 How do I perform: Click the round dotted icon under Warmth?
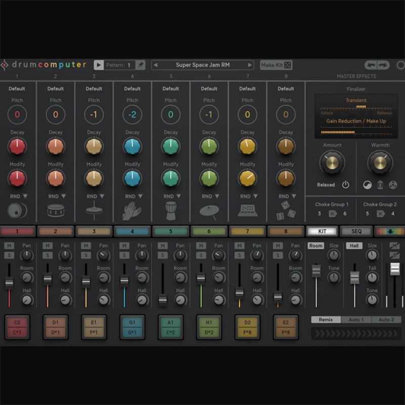click(393, 185)
